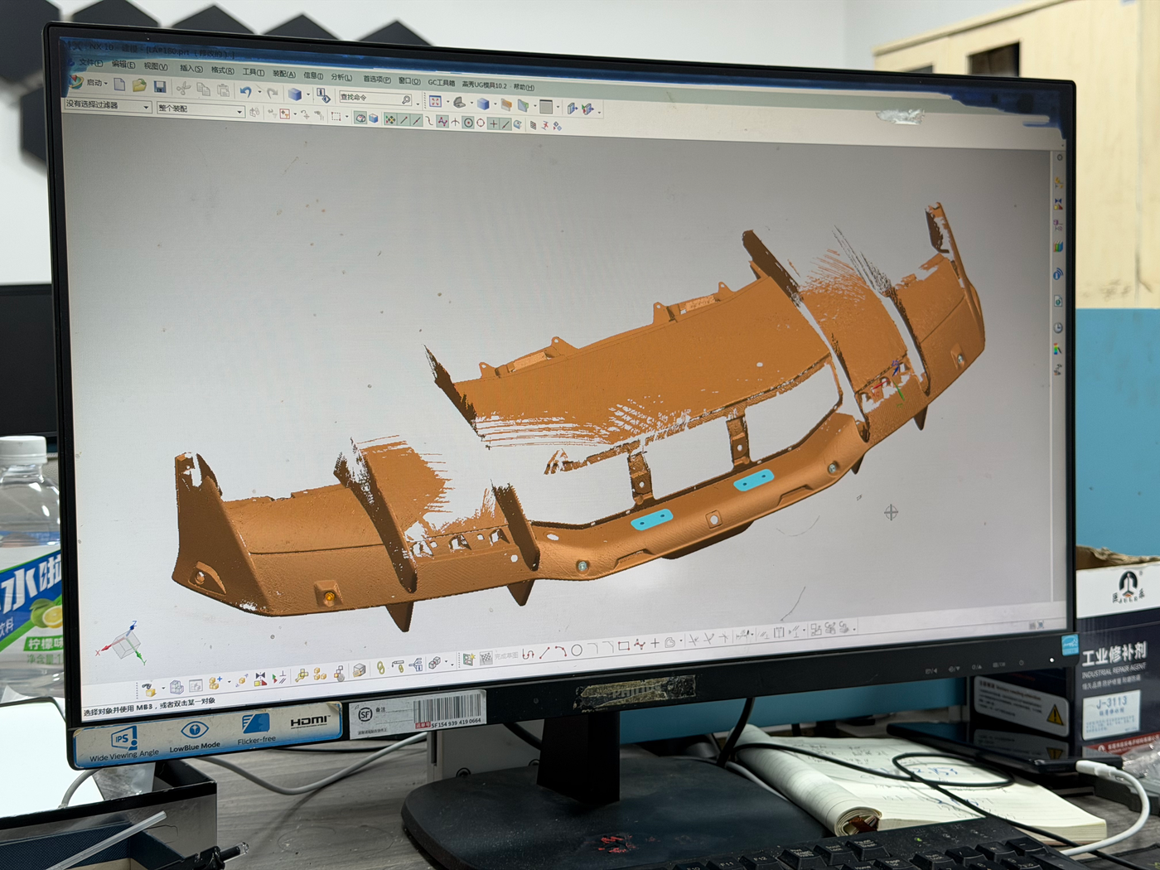1160x870 pixels.
Task: Toggle the plus-shaped snap point option
Action: click(493, 123)
